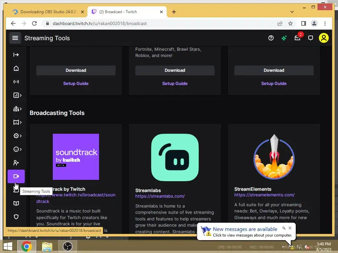The width and height of the screenshot is (338, 253).
Task: Click the Broadcasting Tools heading
Action: pyautogui.click(x=57, y=113)
